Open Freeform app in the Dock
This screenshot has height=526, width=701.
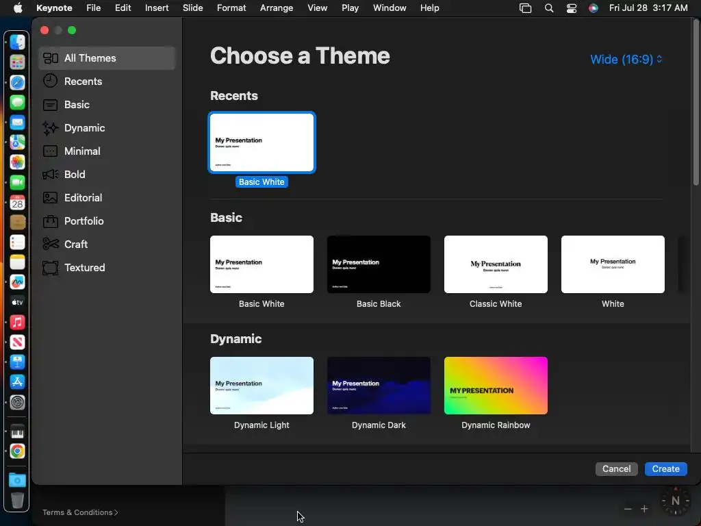click(x=17, y=282)
